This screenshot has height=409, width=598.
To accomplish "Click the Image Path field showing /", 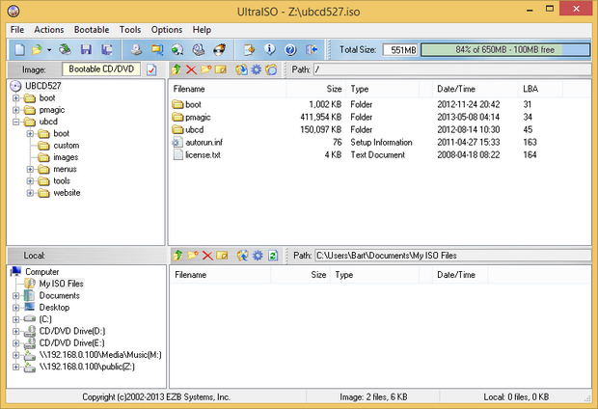I will [452, 69].
